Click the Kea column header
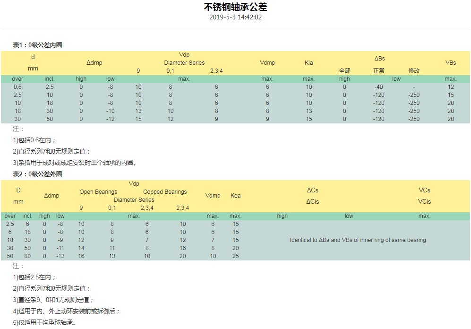The height and width of the screenshot is (329, 471). coord(235,196)
